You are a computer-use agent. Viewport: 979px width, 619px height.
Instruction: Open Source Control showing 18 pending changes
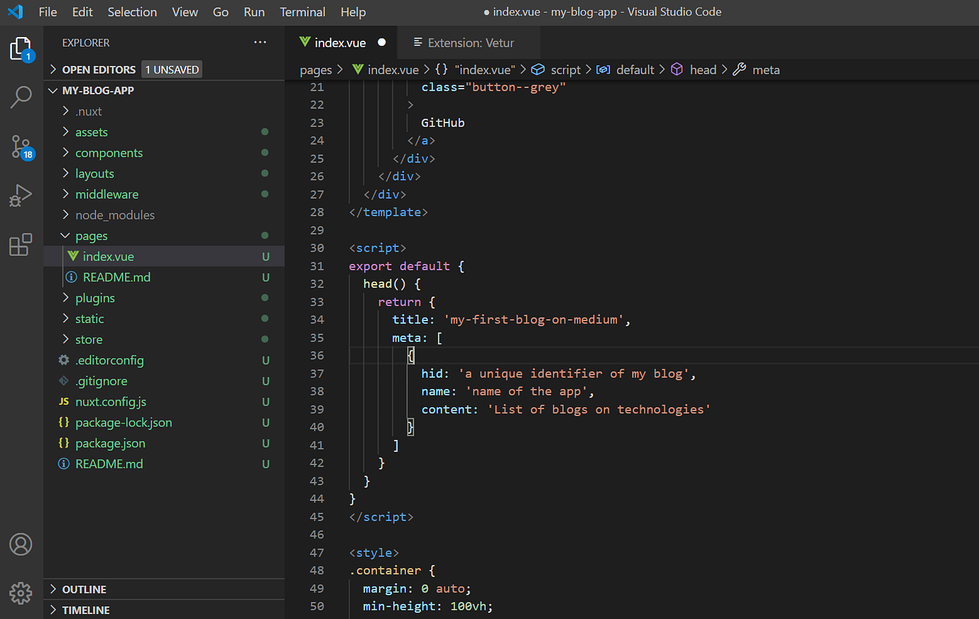21,146
